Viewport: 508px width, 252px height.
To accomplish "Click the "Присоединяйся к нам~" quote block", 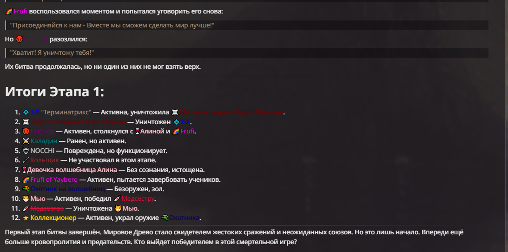I will tap(246, 25).
